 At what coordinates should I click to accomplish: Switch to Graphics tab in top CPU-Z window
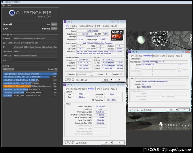[x=106, y=26]
